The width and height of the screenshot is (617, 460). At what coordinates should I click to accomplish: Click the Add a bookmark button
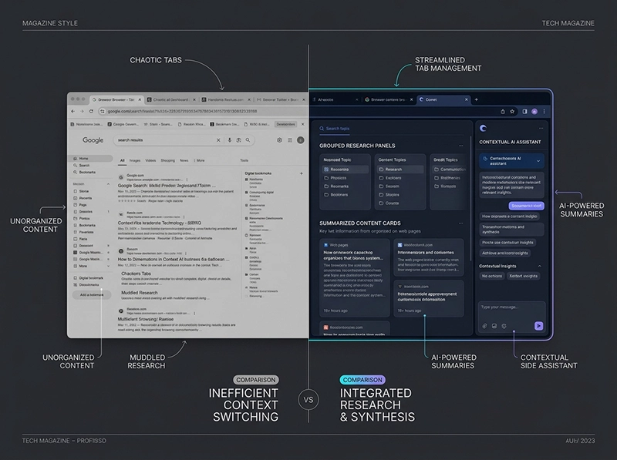coord(92,294)
